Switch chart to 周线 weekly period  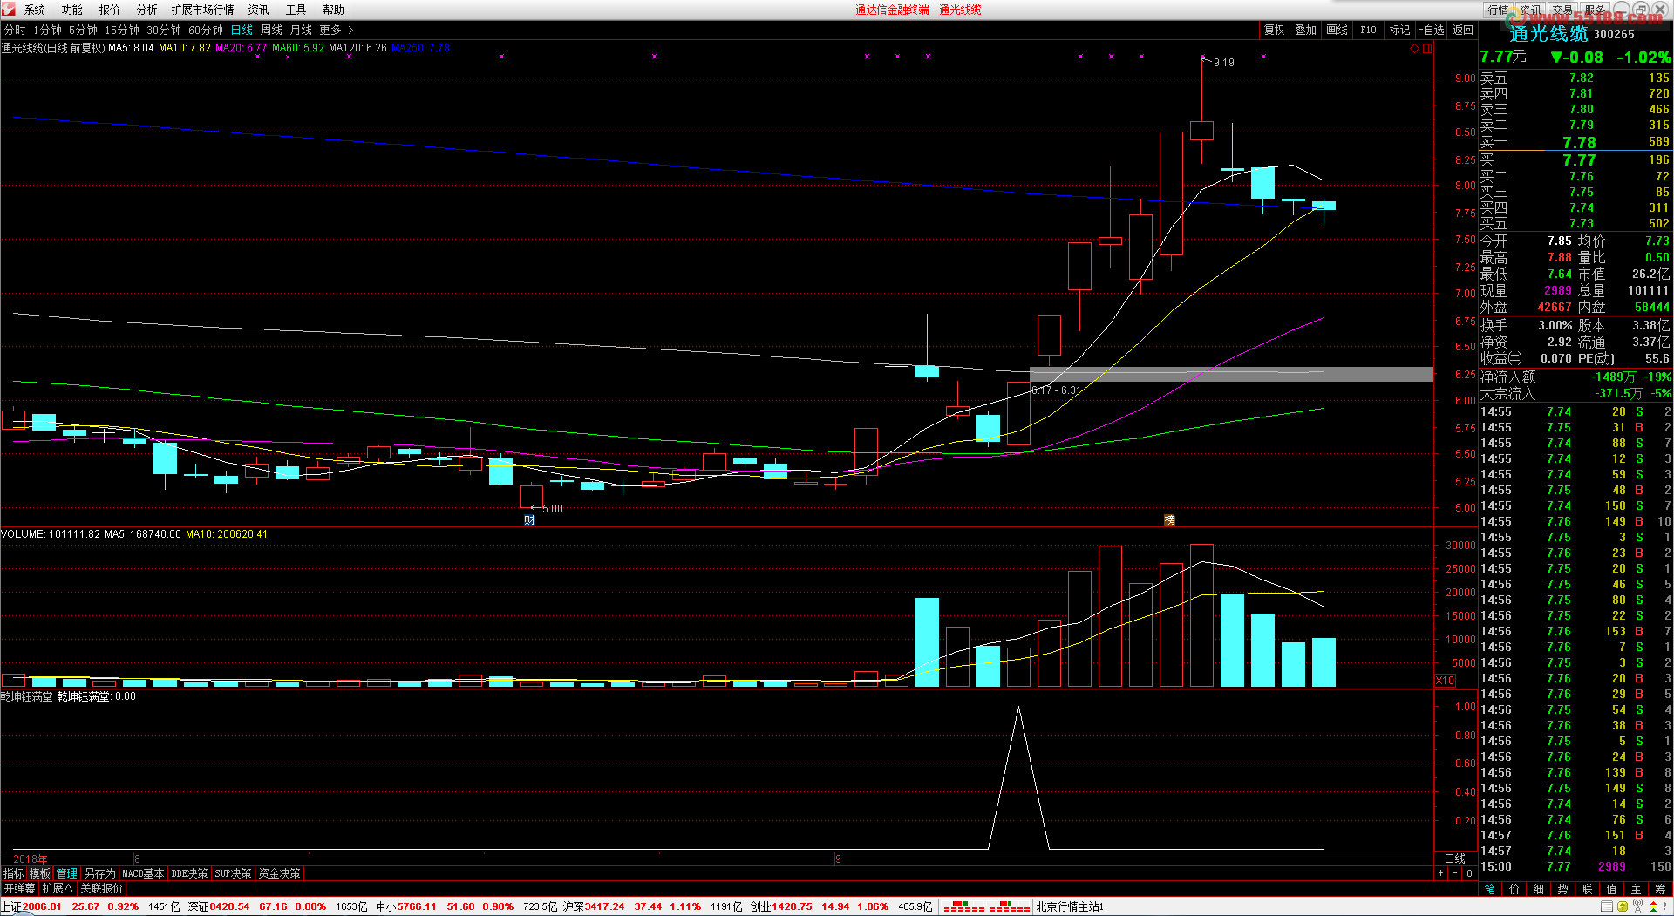[x=272, y=30]
